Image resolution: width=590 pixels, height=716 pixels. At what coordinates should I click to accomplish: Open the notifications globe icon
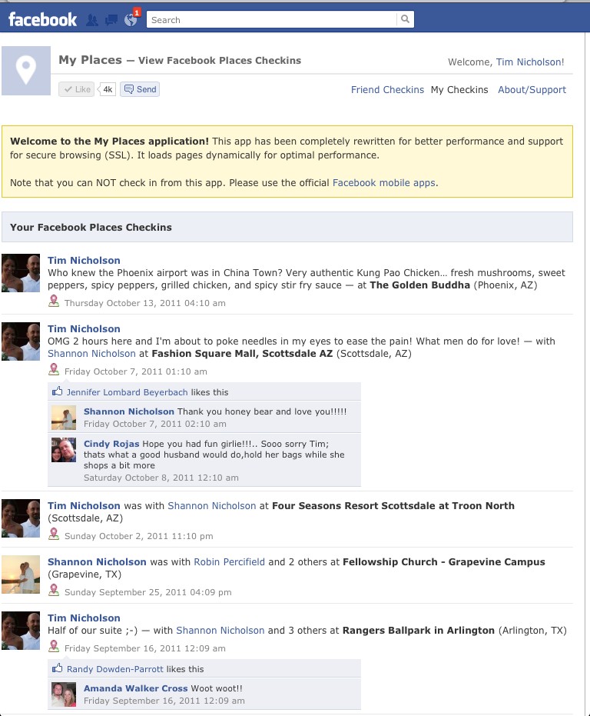point(131,20)
